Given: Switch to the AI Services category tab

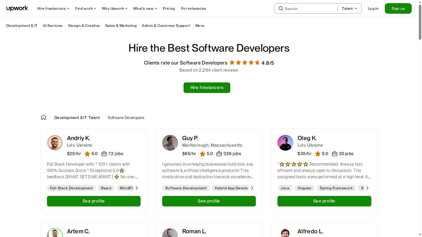Looking at the screenshot, I should click(52, 26).
